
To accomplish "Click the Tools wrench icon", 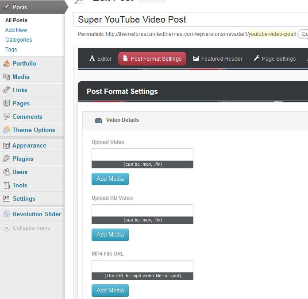I will [x=6, y=185].
